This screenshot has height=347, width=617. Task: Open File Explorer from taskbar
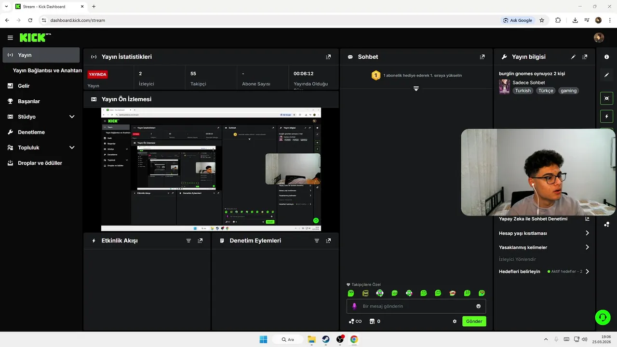point(311,339)
